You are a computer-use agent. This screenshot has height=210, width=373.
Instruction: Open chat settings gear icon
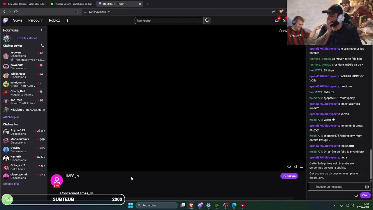(x=356, y=195)
